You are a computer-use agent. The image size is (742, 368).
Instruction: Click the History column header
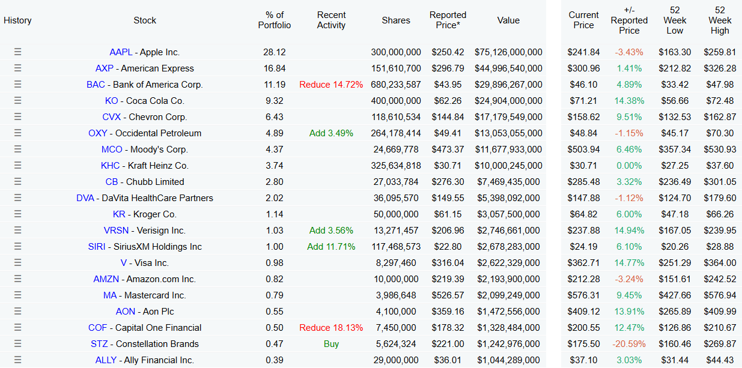17,20
